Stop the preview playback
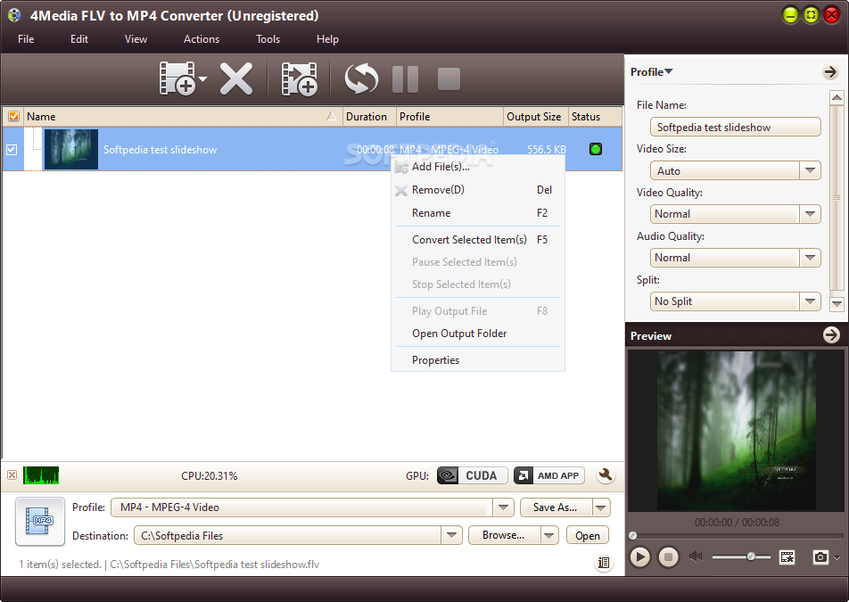This screenshot has width=849, height=602. tap(668, 557)
